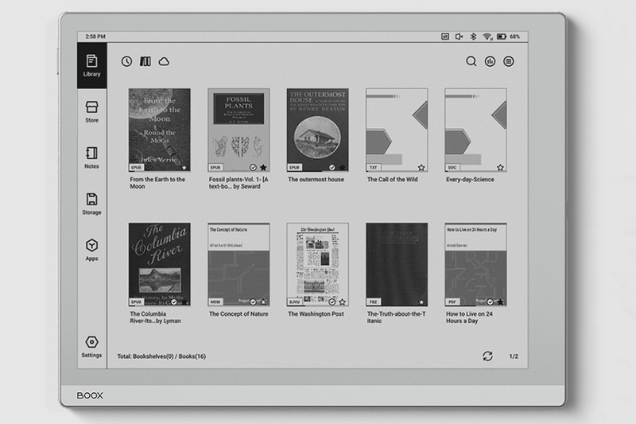Open the bookshelf view icon
Screen dimensions: 636x424
pyautogui.click(x=145, y=61)
